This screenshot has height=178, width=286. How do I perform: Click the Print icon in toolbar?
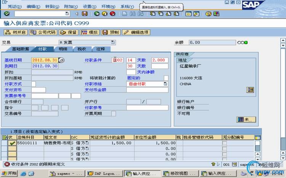pyautogui.click(x=125, y=14)
